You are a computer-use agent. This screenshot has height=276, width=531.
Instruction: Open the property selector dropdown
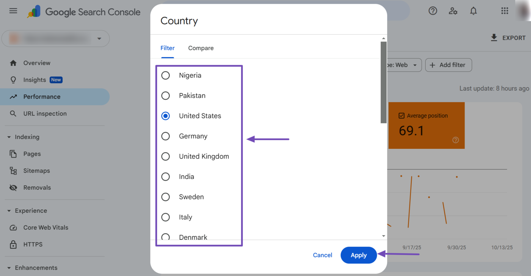click(x=99, y=39)
